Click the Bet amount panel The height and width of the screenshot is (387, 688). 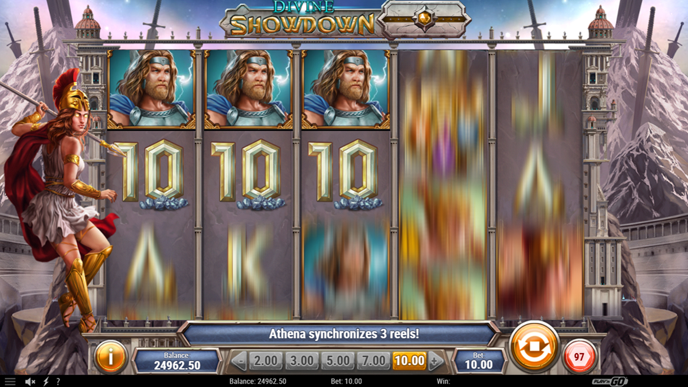tap(479, 361)
